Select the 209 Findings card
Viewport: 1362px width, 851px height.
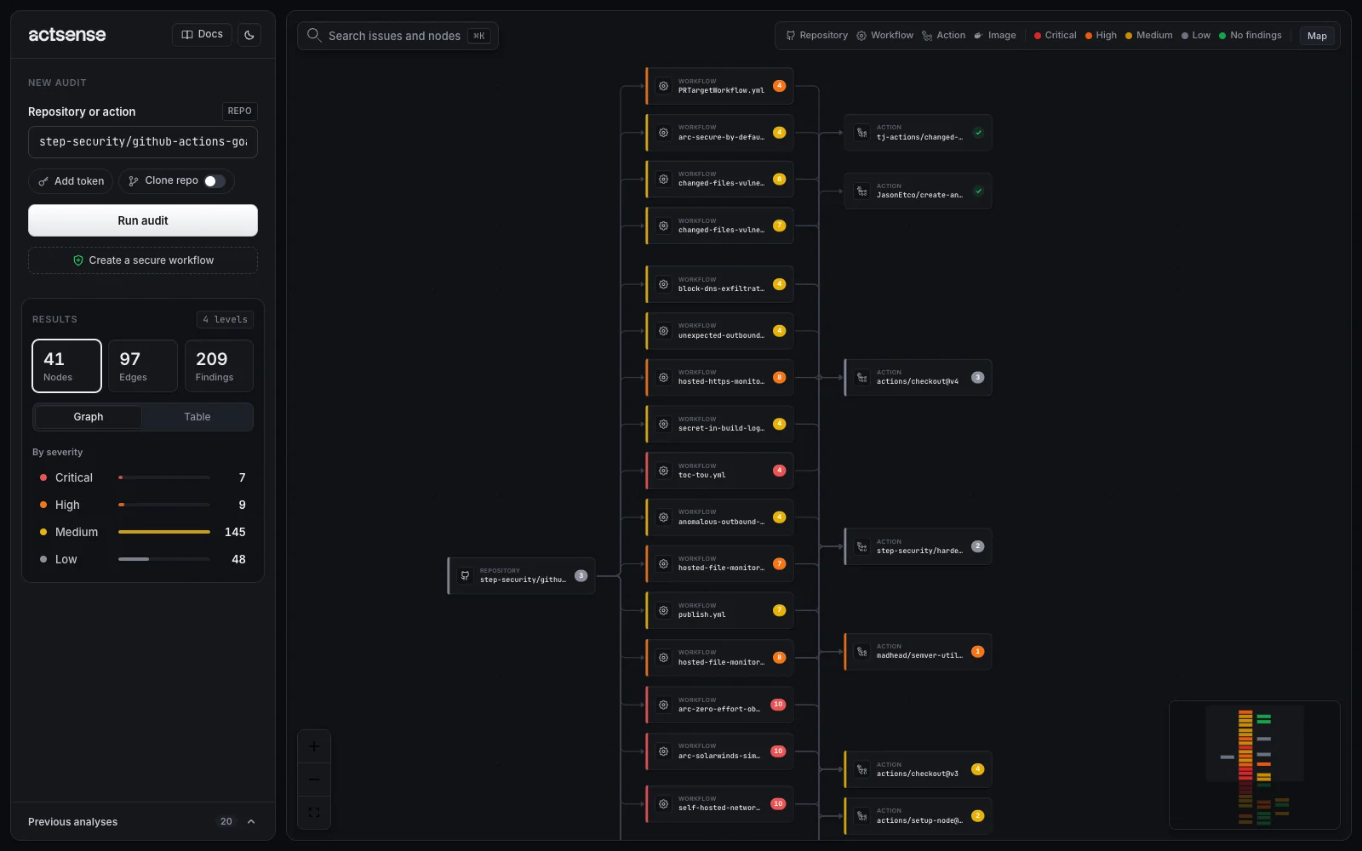219,366
